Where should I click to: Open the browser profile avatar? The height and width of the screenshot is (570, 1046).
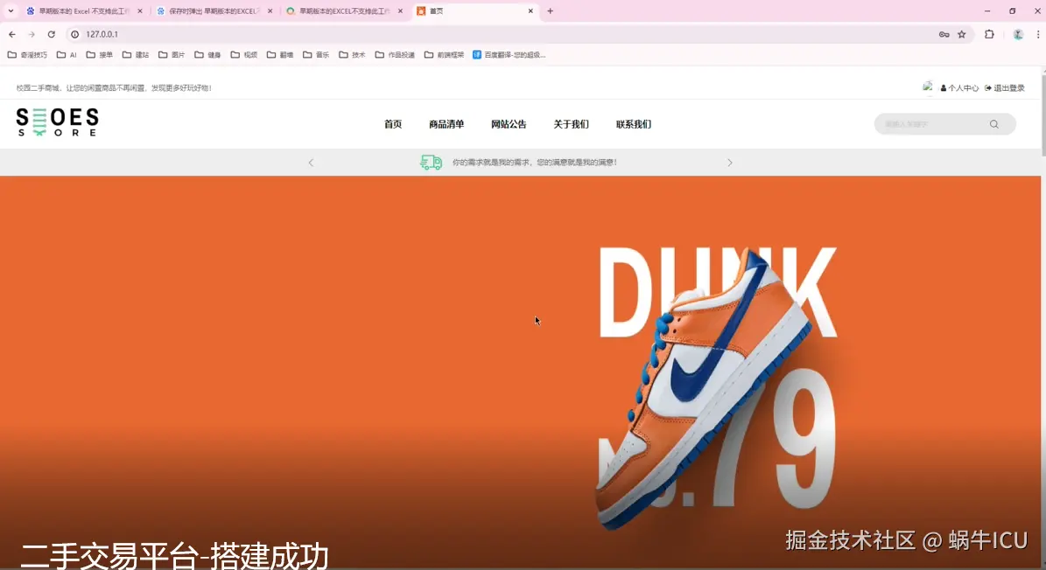pos(1018,34)
